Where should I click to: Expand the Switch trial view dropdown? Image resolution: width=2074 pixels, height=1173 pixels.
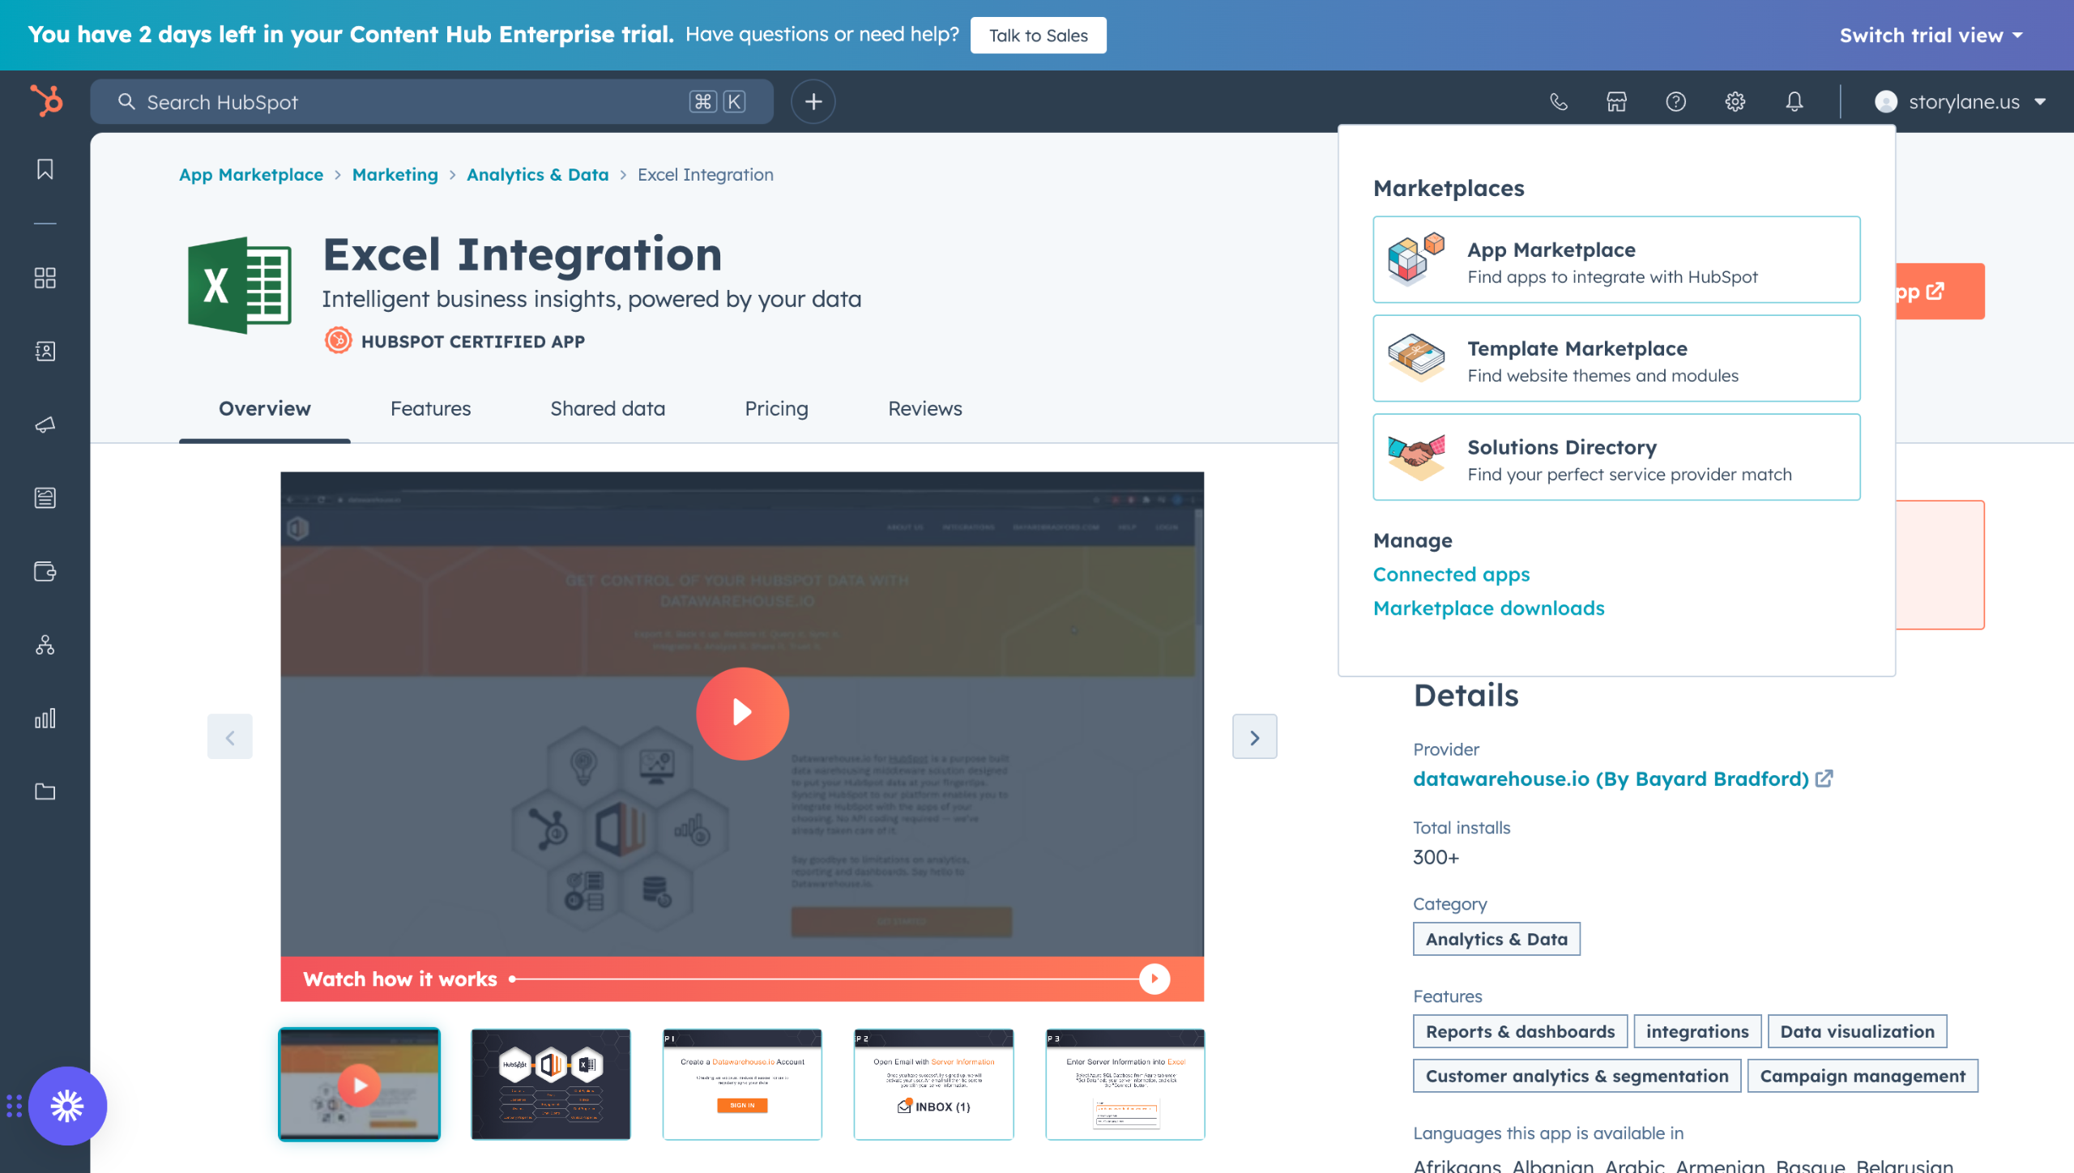(x=1931, y=36)
